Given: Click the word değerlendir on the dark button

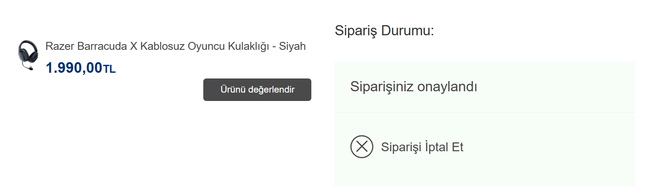Looking at the screenshot, I should [271, 90].
